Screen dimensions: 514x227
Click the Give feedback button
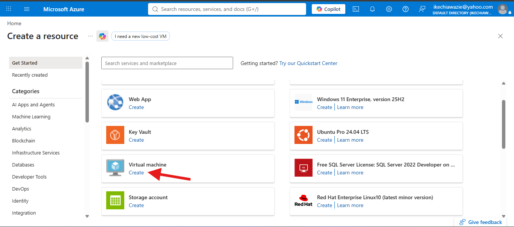pos(481,222)
